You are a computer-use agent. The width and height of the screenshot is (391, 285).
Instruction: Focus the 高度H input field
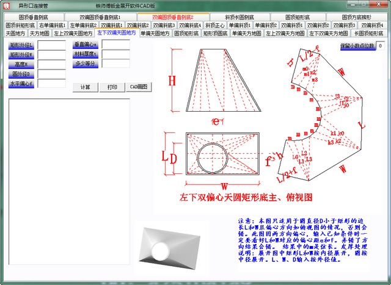click(51, 64)
